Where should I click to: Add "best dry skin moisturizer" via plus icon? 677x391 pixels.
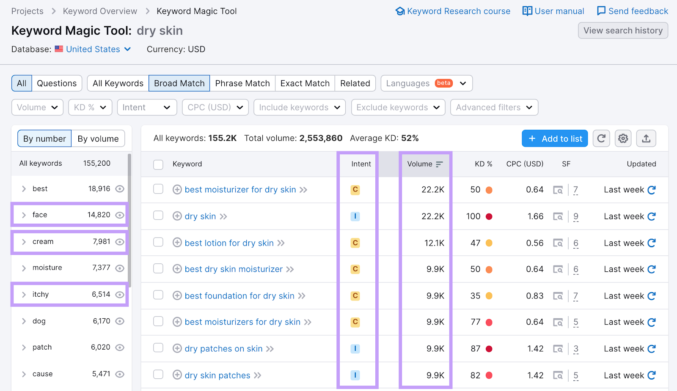click(177, 269)
